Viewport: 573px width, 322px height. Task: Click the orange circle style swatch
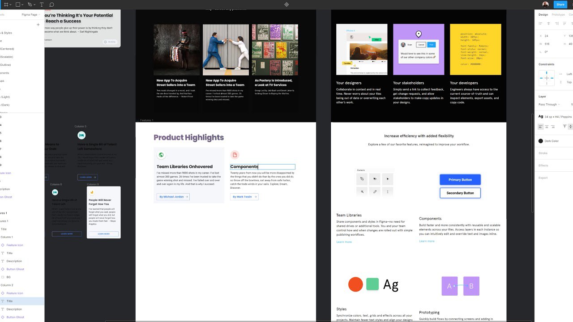coord(355,284)
